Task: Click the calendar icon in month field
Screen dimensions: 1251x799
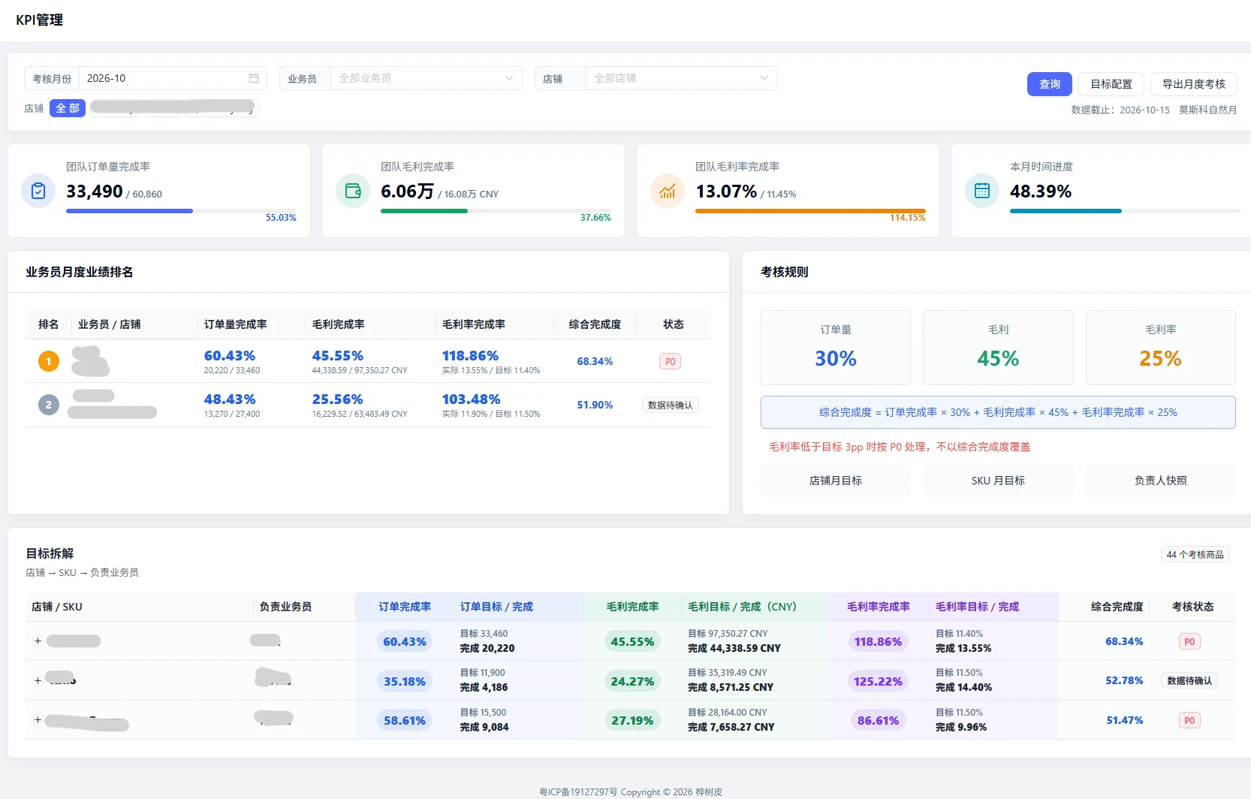Action: tap(254, 78)
